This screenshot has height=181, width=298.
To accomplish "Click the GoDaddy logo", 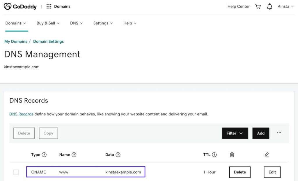I will click(x=20, y=6).
